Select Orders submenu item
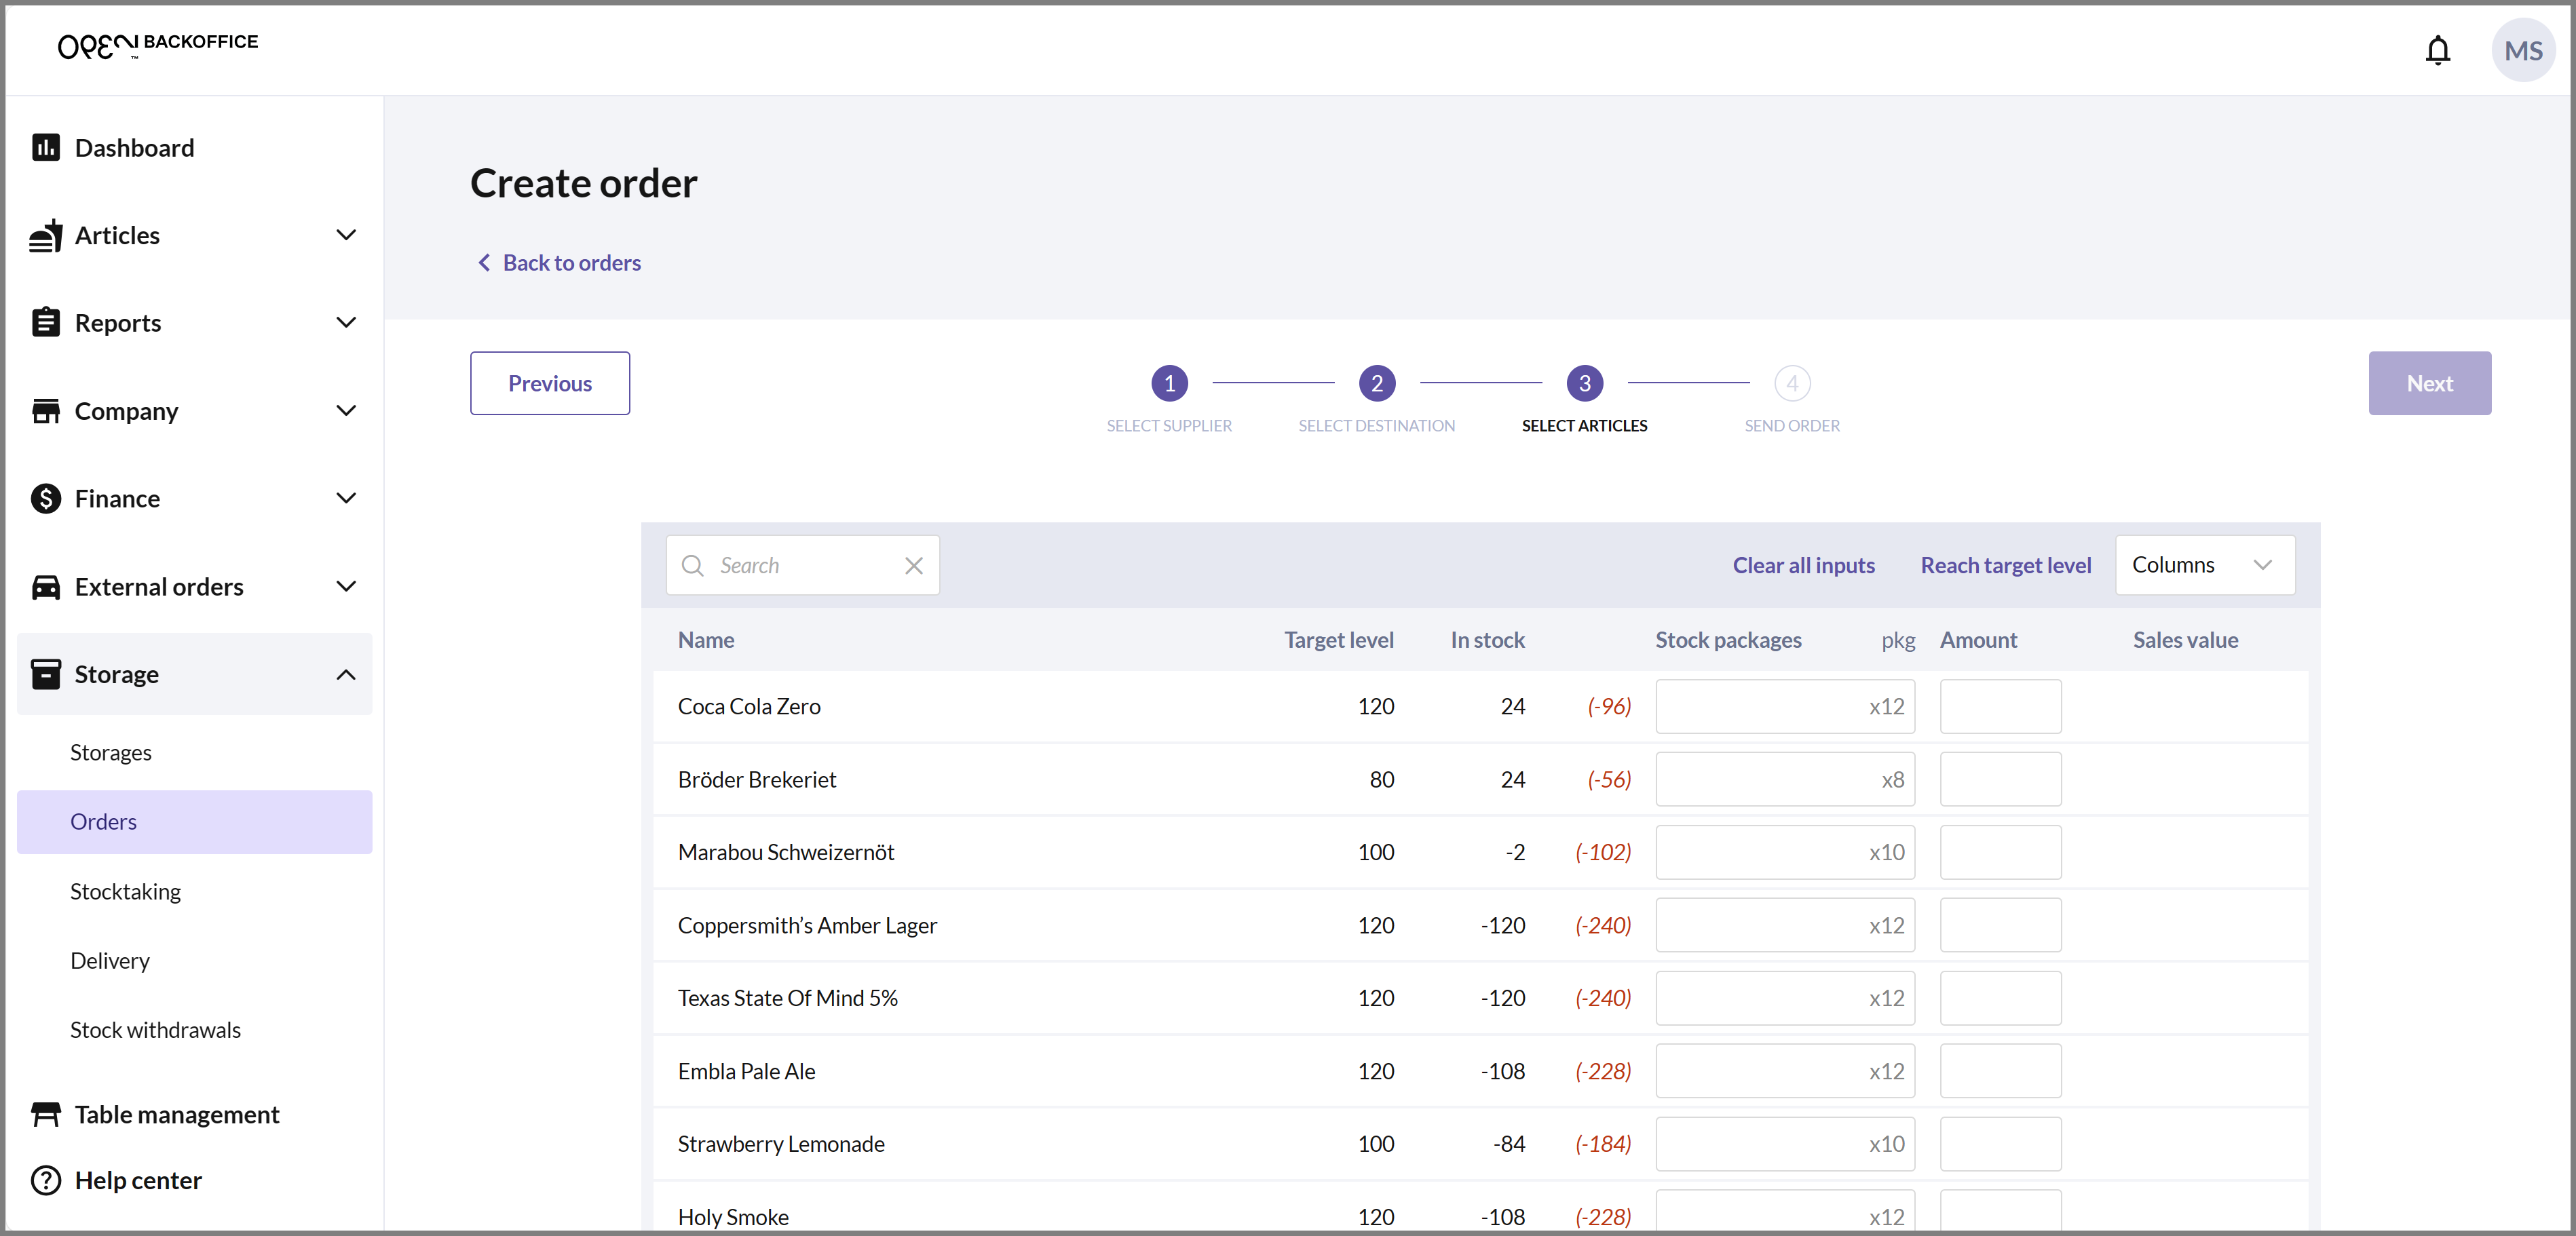 point(194,822)
